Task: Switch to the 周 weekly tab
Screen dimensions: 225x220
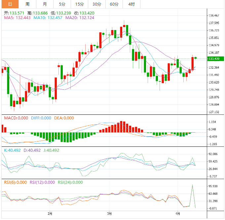Action: pos(27,4)
